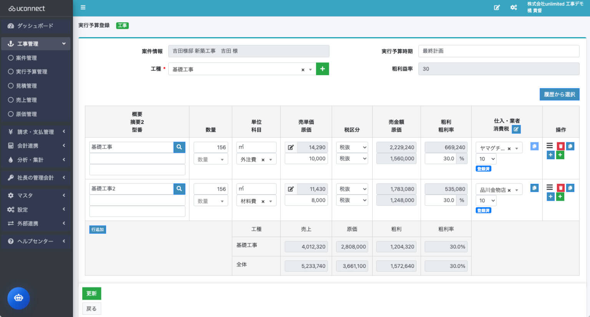Go to 売上管理 submenu item
The height and width of the screenshot is (317, 590).
pyautogui.click(x=26, y=100)
